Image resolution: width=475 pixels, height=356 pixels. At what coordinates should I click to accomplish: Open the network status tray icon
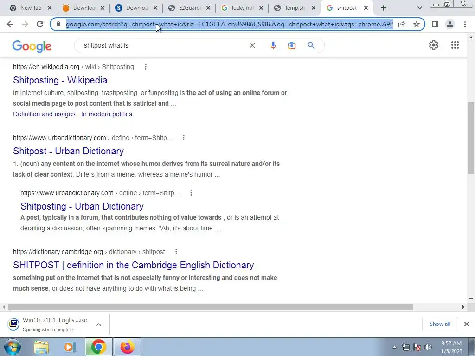click(x=405, y=347)
